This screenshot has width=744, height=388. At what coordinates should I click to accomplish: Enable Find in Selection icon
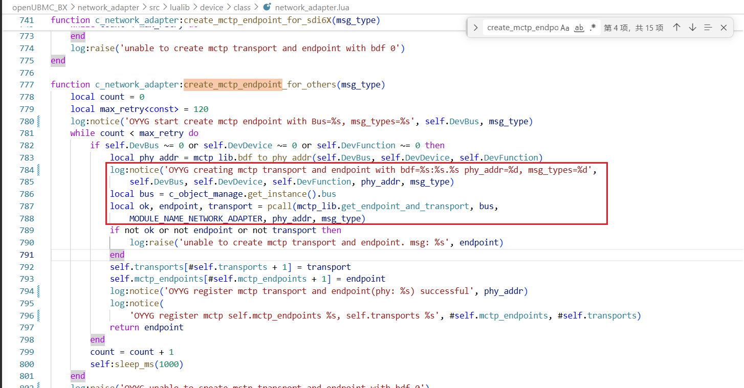pos(708,28)
